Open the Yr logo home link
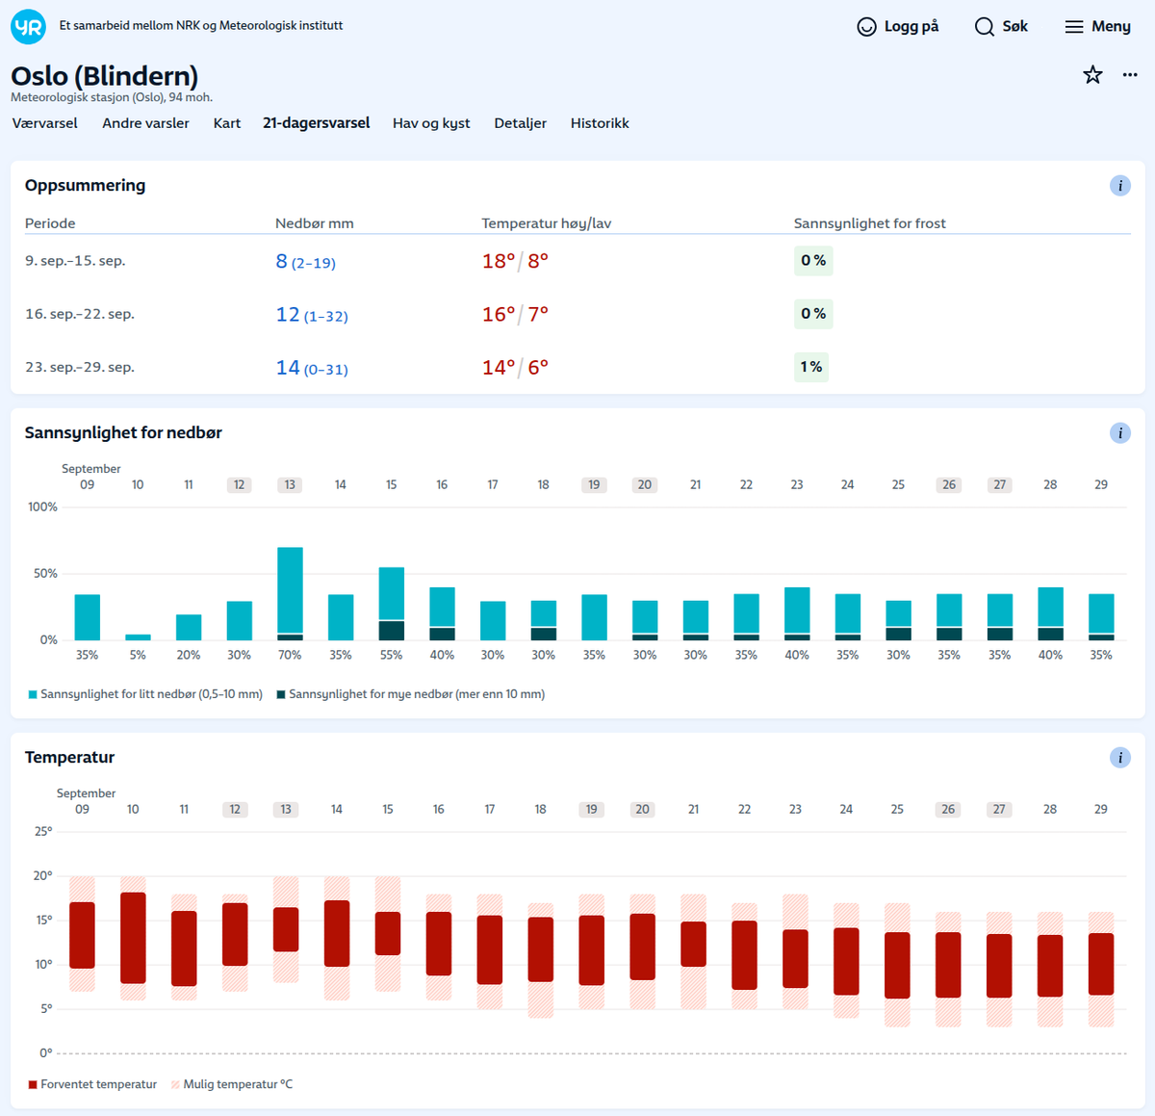This screenshot has height=1116, width=1155. point(28,27)
